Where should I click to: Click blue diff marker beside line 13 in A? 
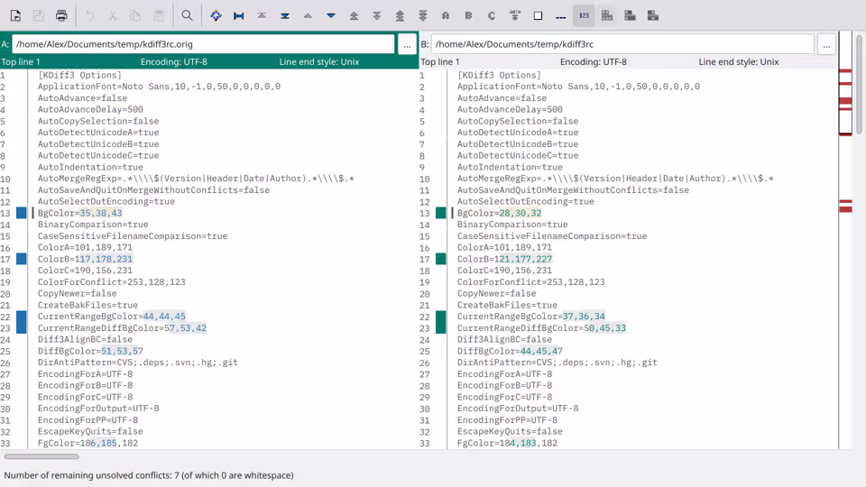(x=21, y=213)
